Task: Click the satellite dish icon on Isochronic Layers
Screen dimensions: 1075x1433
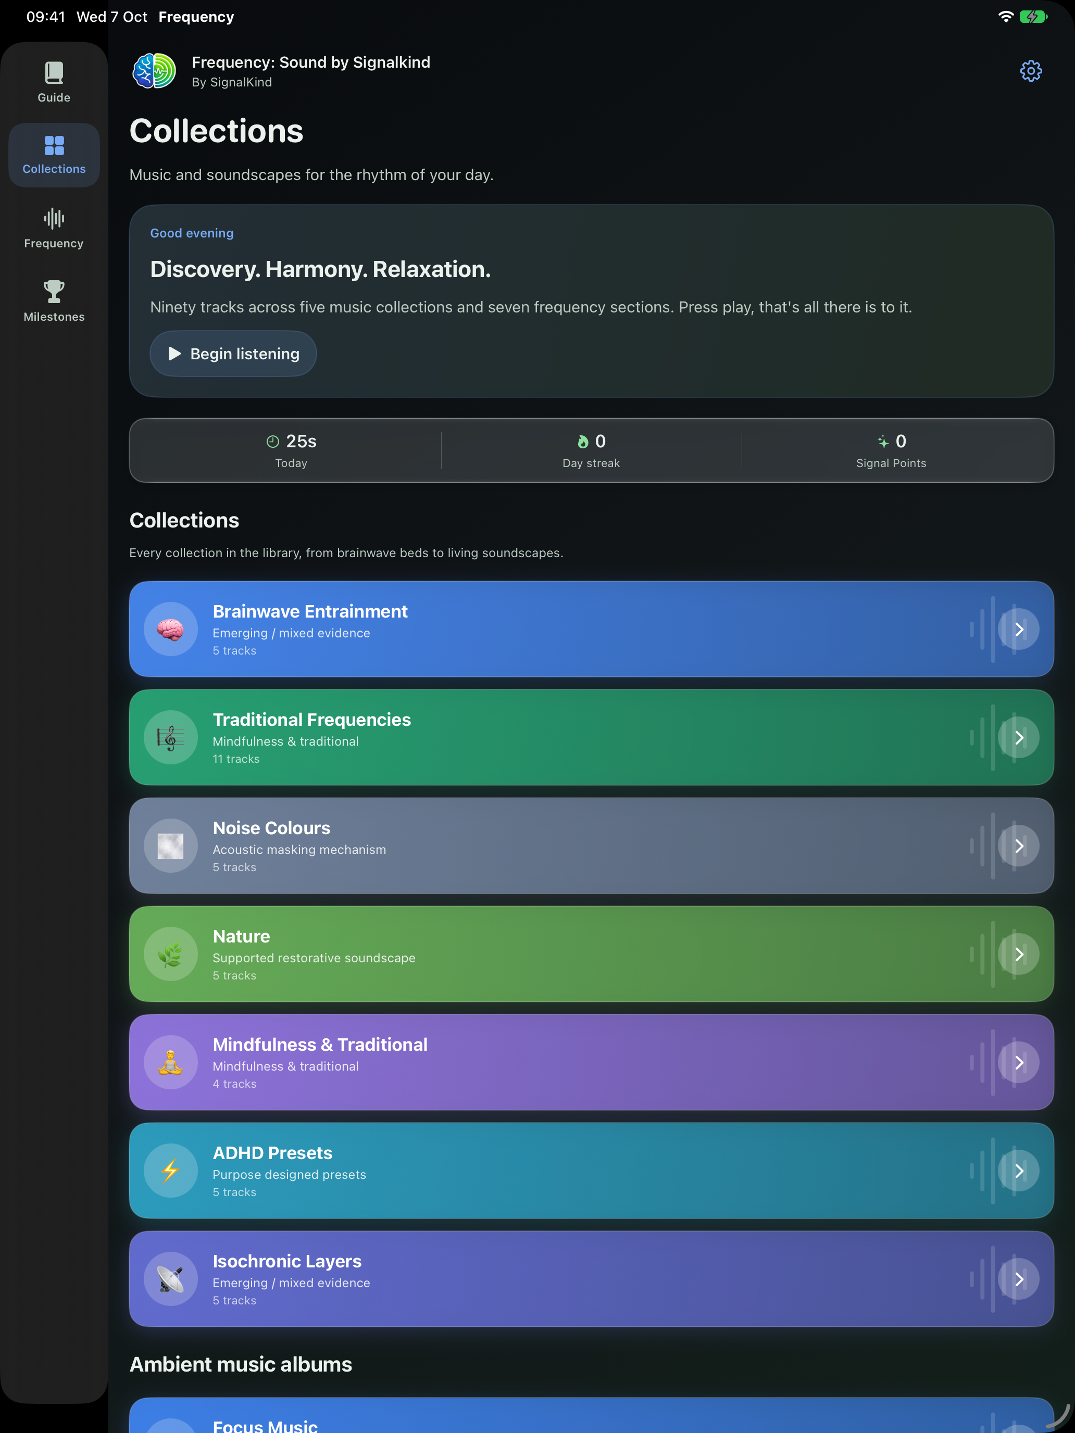Action: (x=170, y=1279)
